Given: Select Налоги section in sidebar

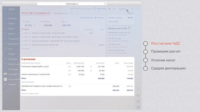Looking at the screenshot, I should click(12, 54).
